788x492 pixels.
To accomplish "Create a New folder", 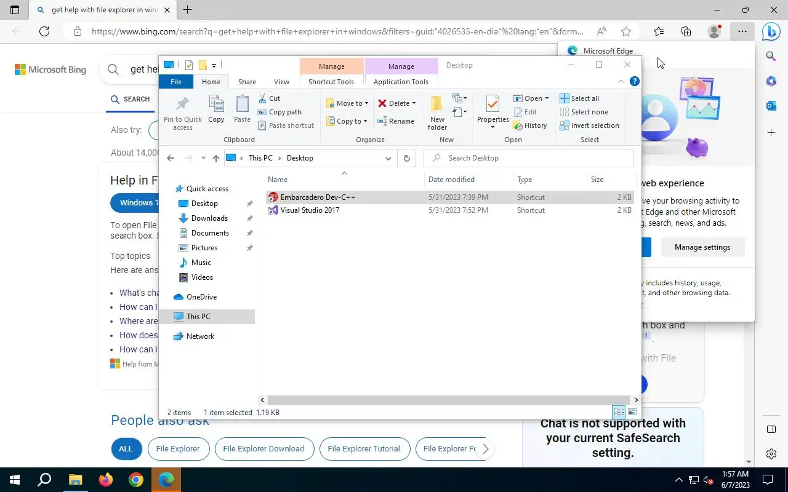I will click(x=437, y=113).
